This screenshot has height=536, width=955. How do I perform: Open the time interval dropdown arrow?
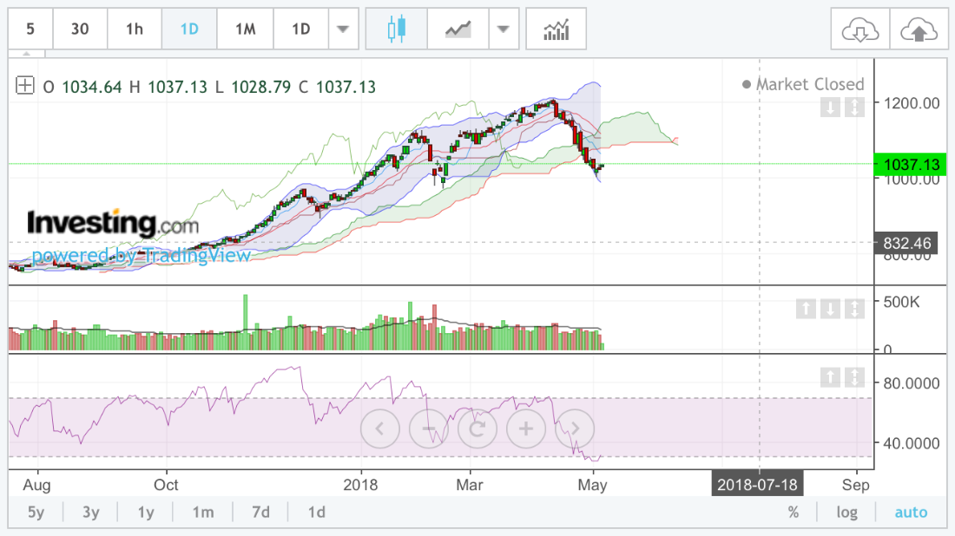click(x=343, y=29)
